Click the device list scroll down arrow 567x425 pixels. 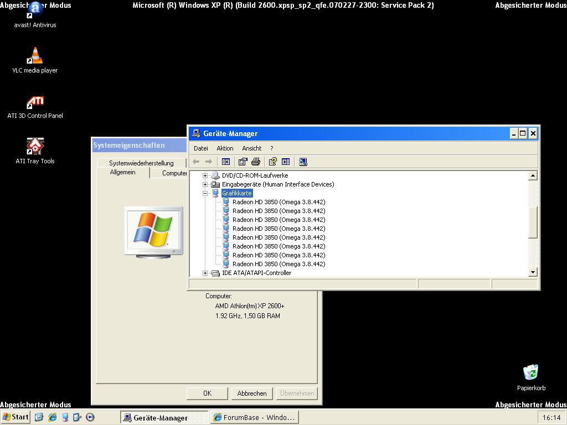coord(533,272)
